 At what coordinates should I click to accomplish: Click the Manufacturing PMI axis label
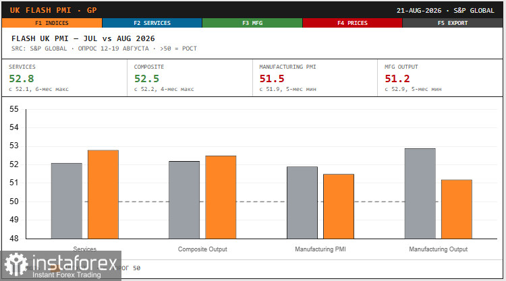(320, 249)
